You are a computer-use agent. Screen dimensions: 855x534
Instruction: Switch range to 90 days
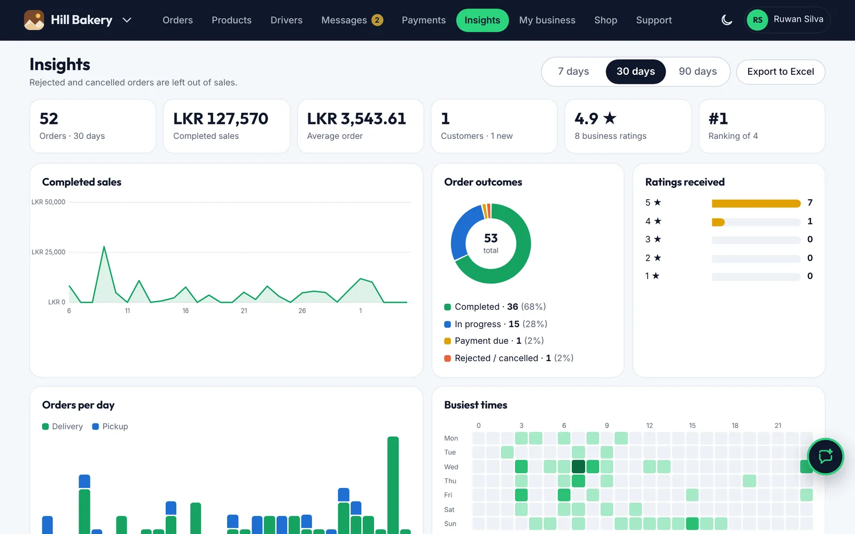pyautogui.click(x=697, y=72)
